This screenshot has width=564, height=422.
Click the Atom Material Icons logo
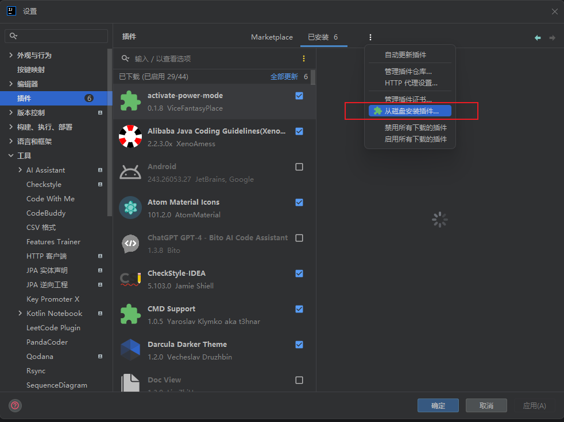(x=130, y=208)
